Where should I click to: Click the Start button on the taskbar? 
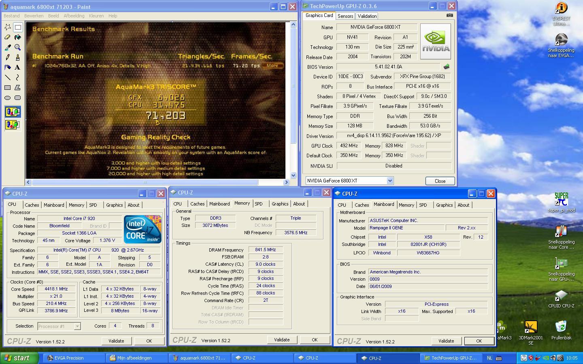[19, 358]
